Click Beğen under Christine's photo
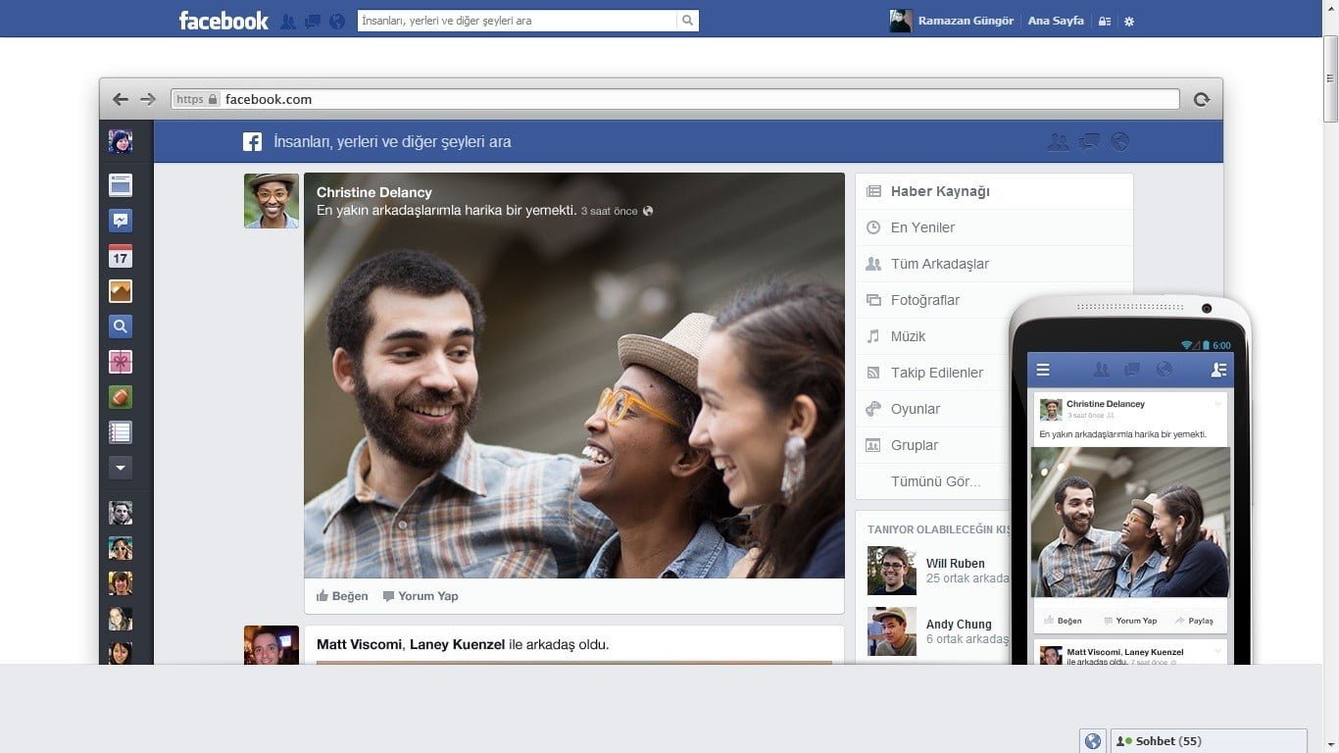The image size is (1339, 753). point(342,596)
